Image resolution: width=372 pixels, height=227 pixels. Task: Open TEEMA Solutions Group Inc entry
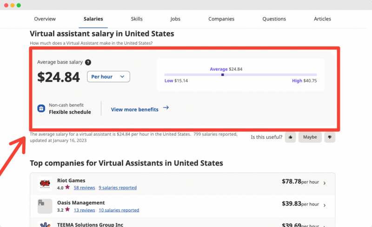[x=90, y=224]
